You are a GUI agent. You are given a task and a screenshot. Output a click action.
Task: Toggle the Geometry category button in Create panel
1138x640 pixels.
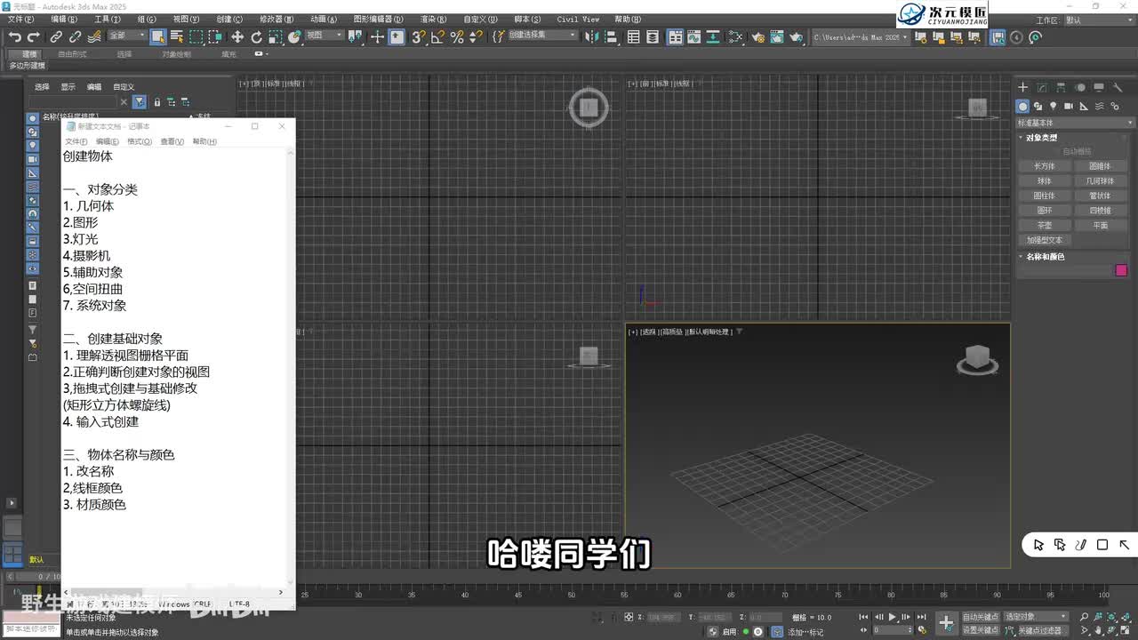1022,106
